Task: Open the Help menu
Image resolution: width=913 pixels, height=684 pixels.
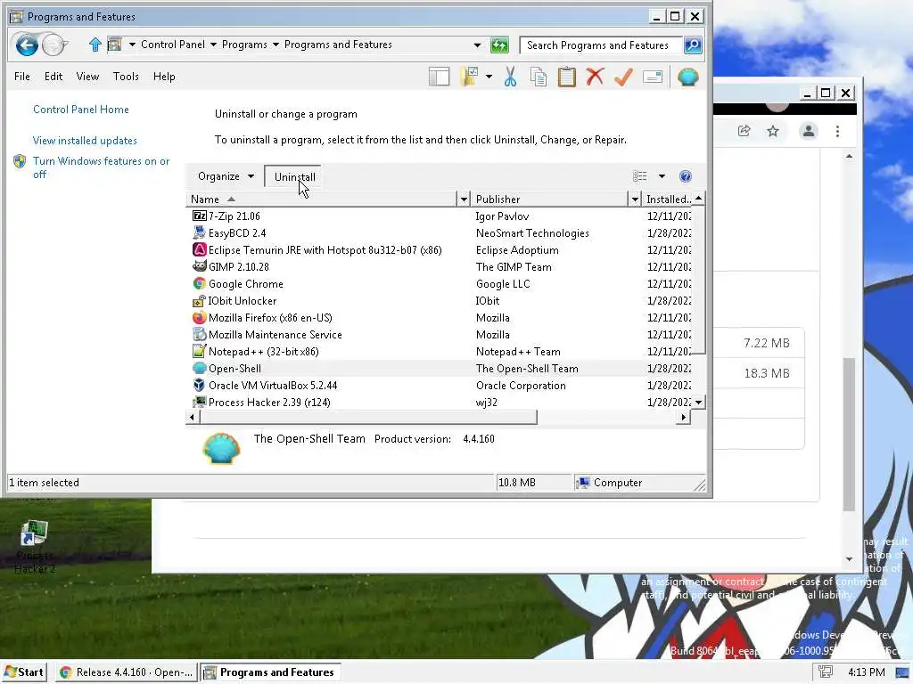Action: 164,77
